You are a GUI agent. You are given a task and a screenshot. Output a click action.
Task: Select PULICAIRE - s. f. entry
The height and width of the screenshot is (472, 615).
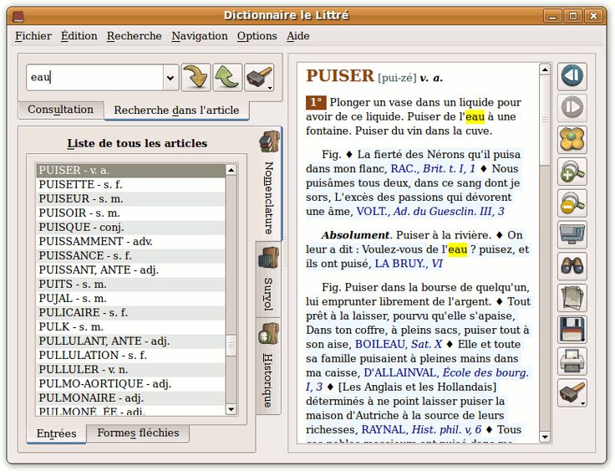tap(130, 312)
